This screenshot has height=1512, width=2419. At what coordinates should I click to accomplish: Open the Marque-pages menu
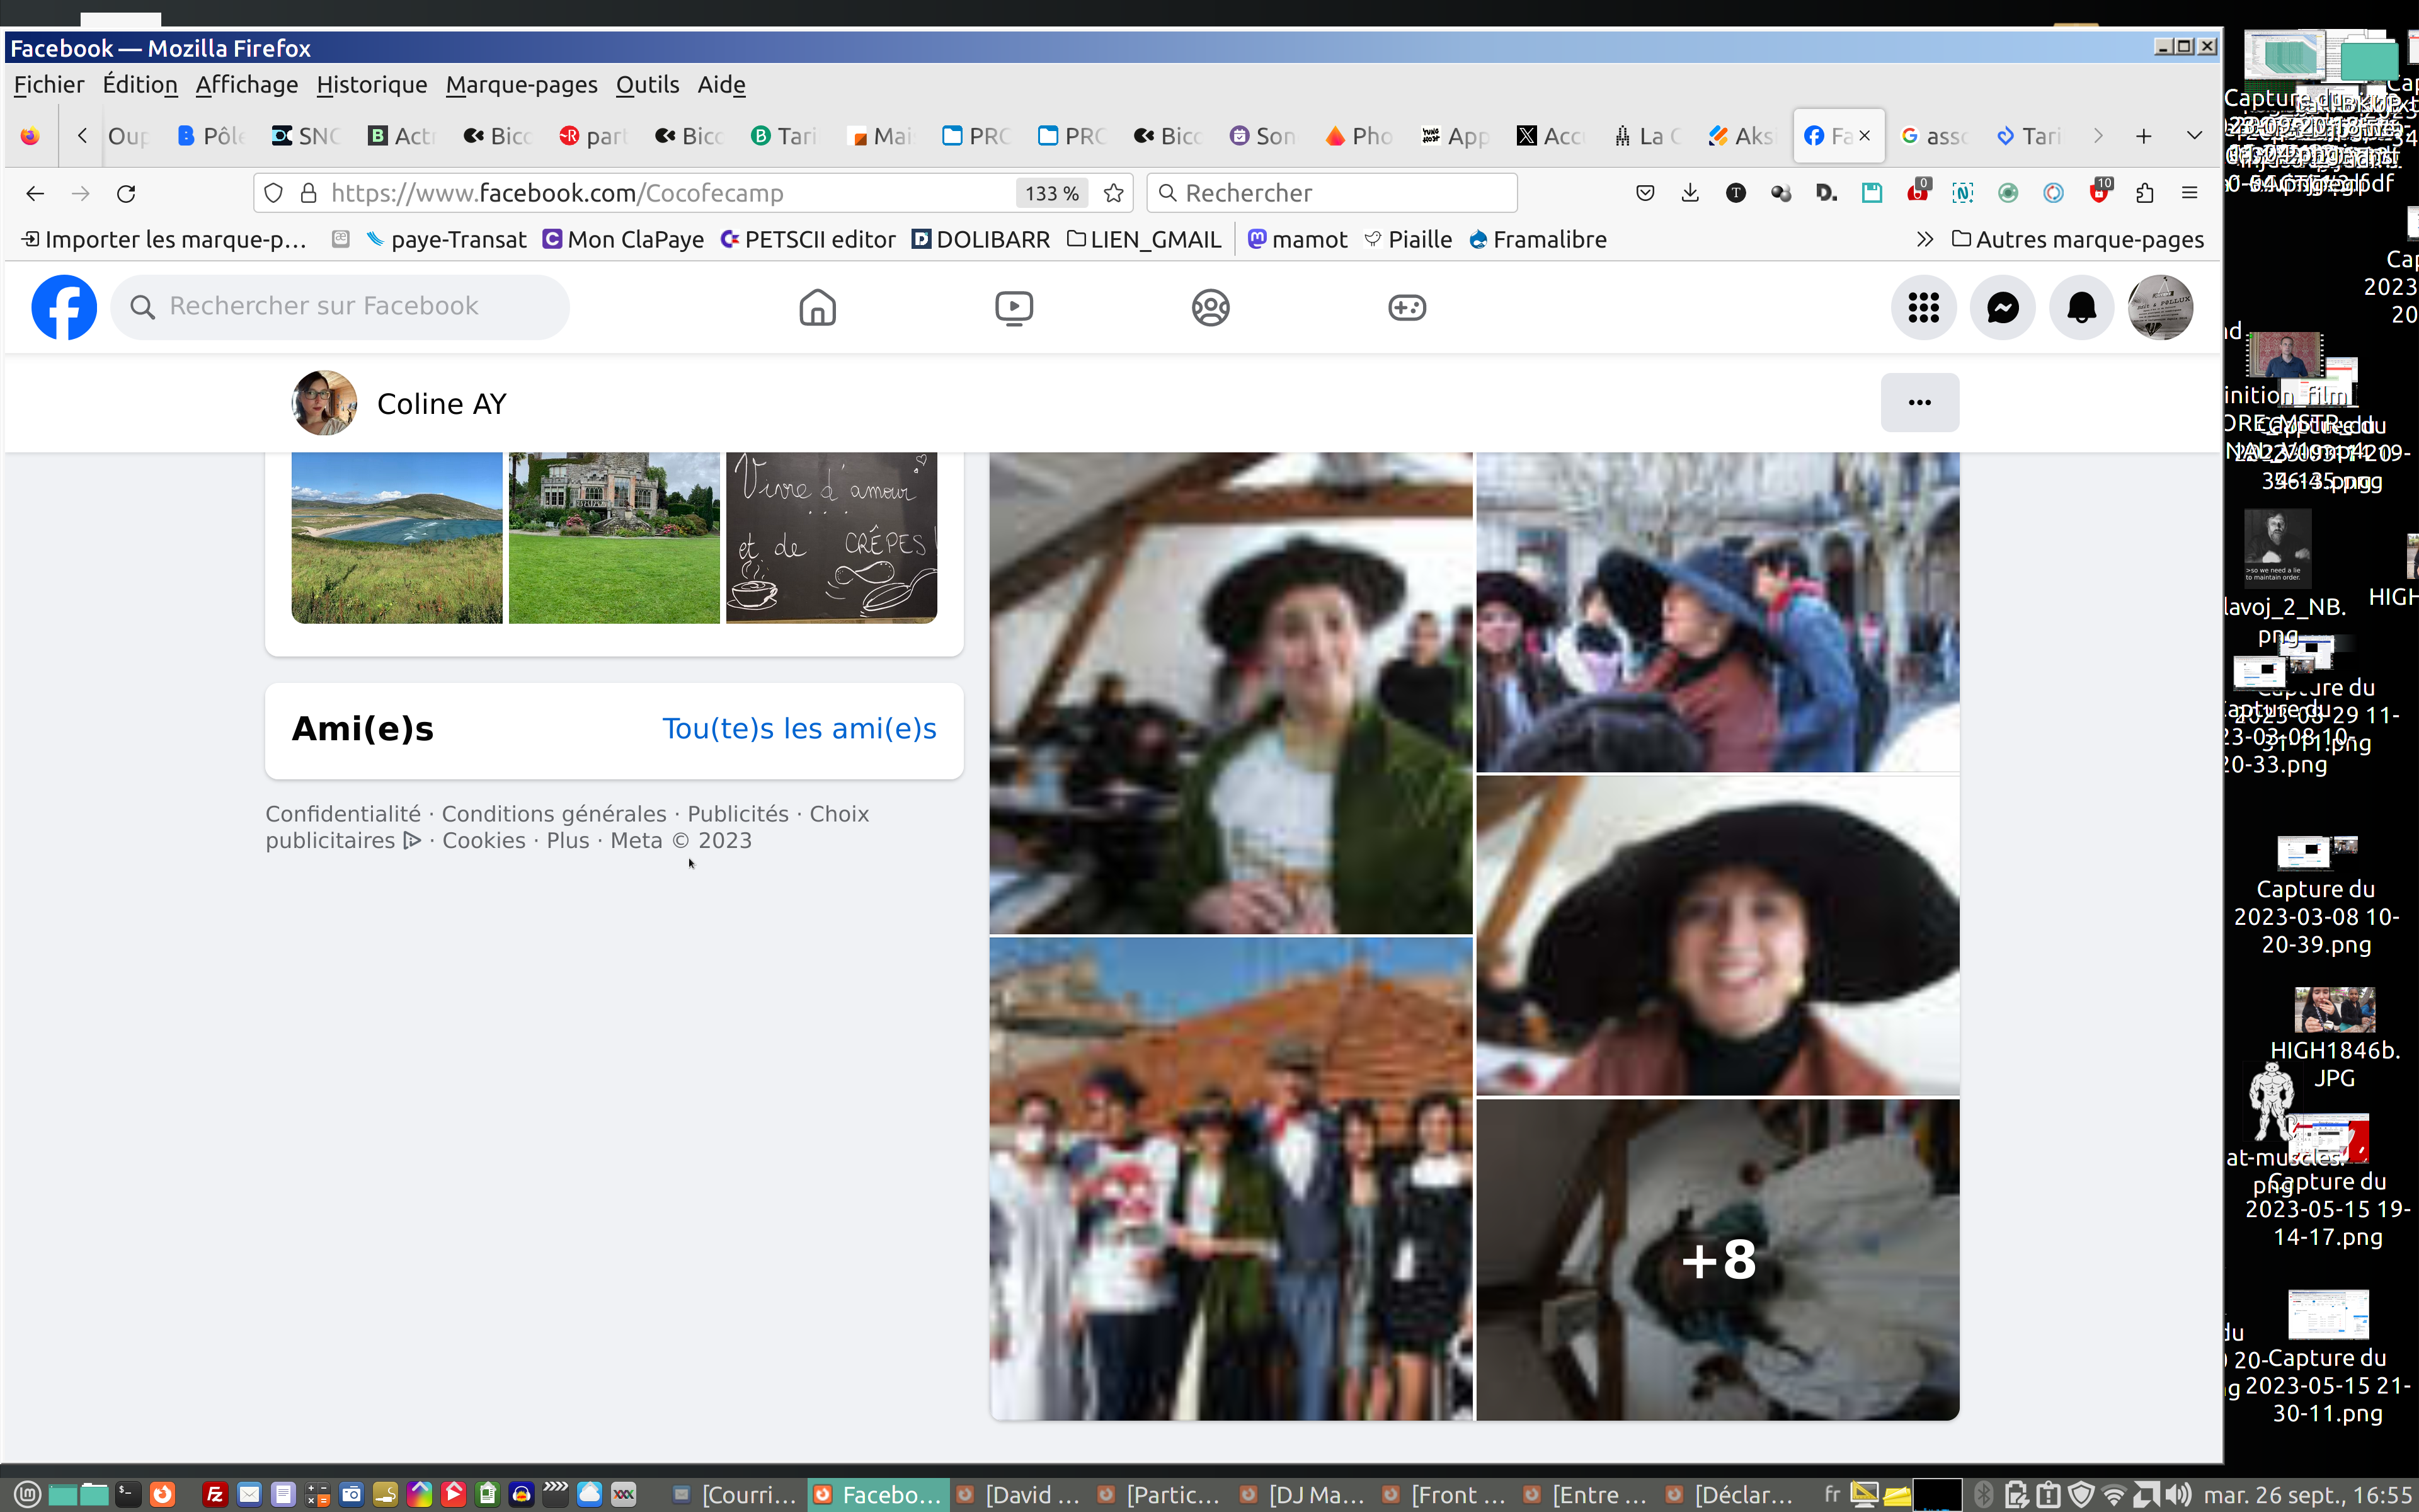(521, 85)
